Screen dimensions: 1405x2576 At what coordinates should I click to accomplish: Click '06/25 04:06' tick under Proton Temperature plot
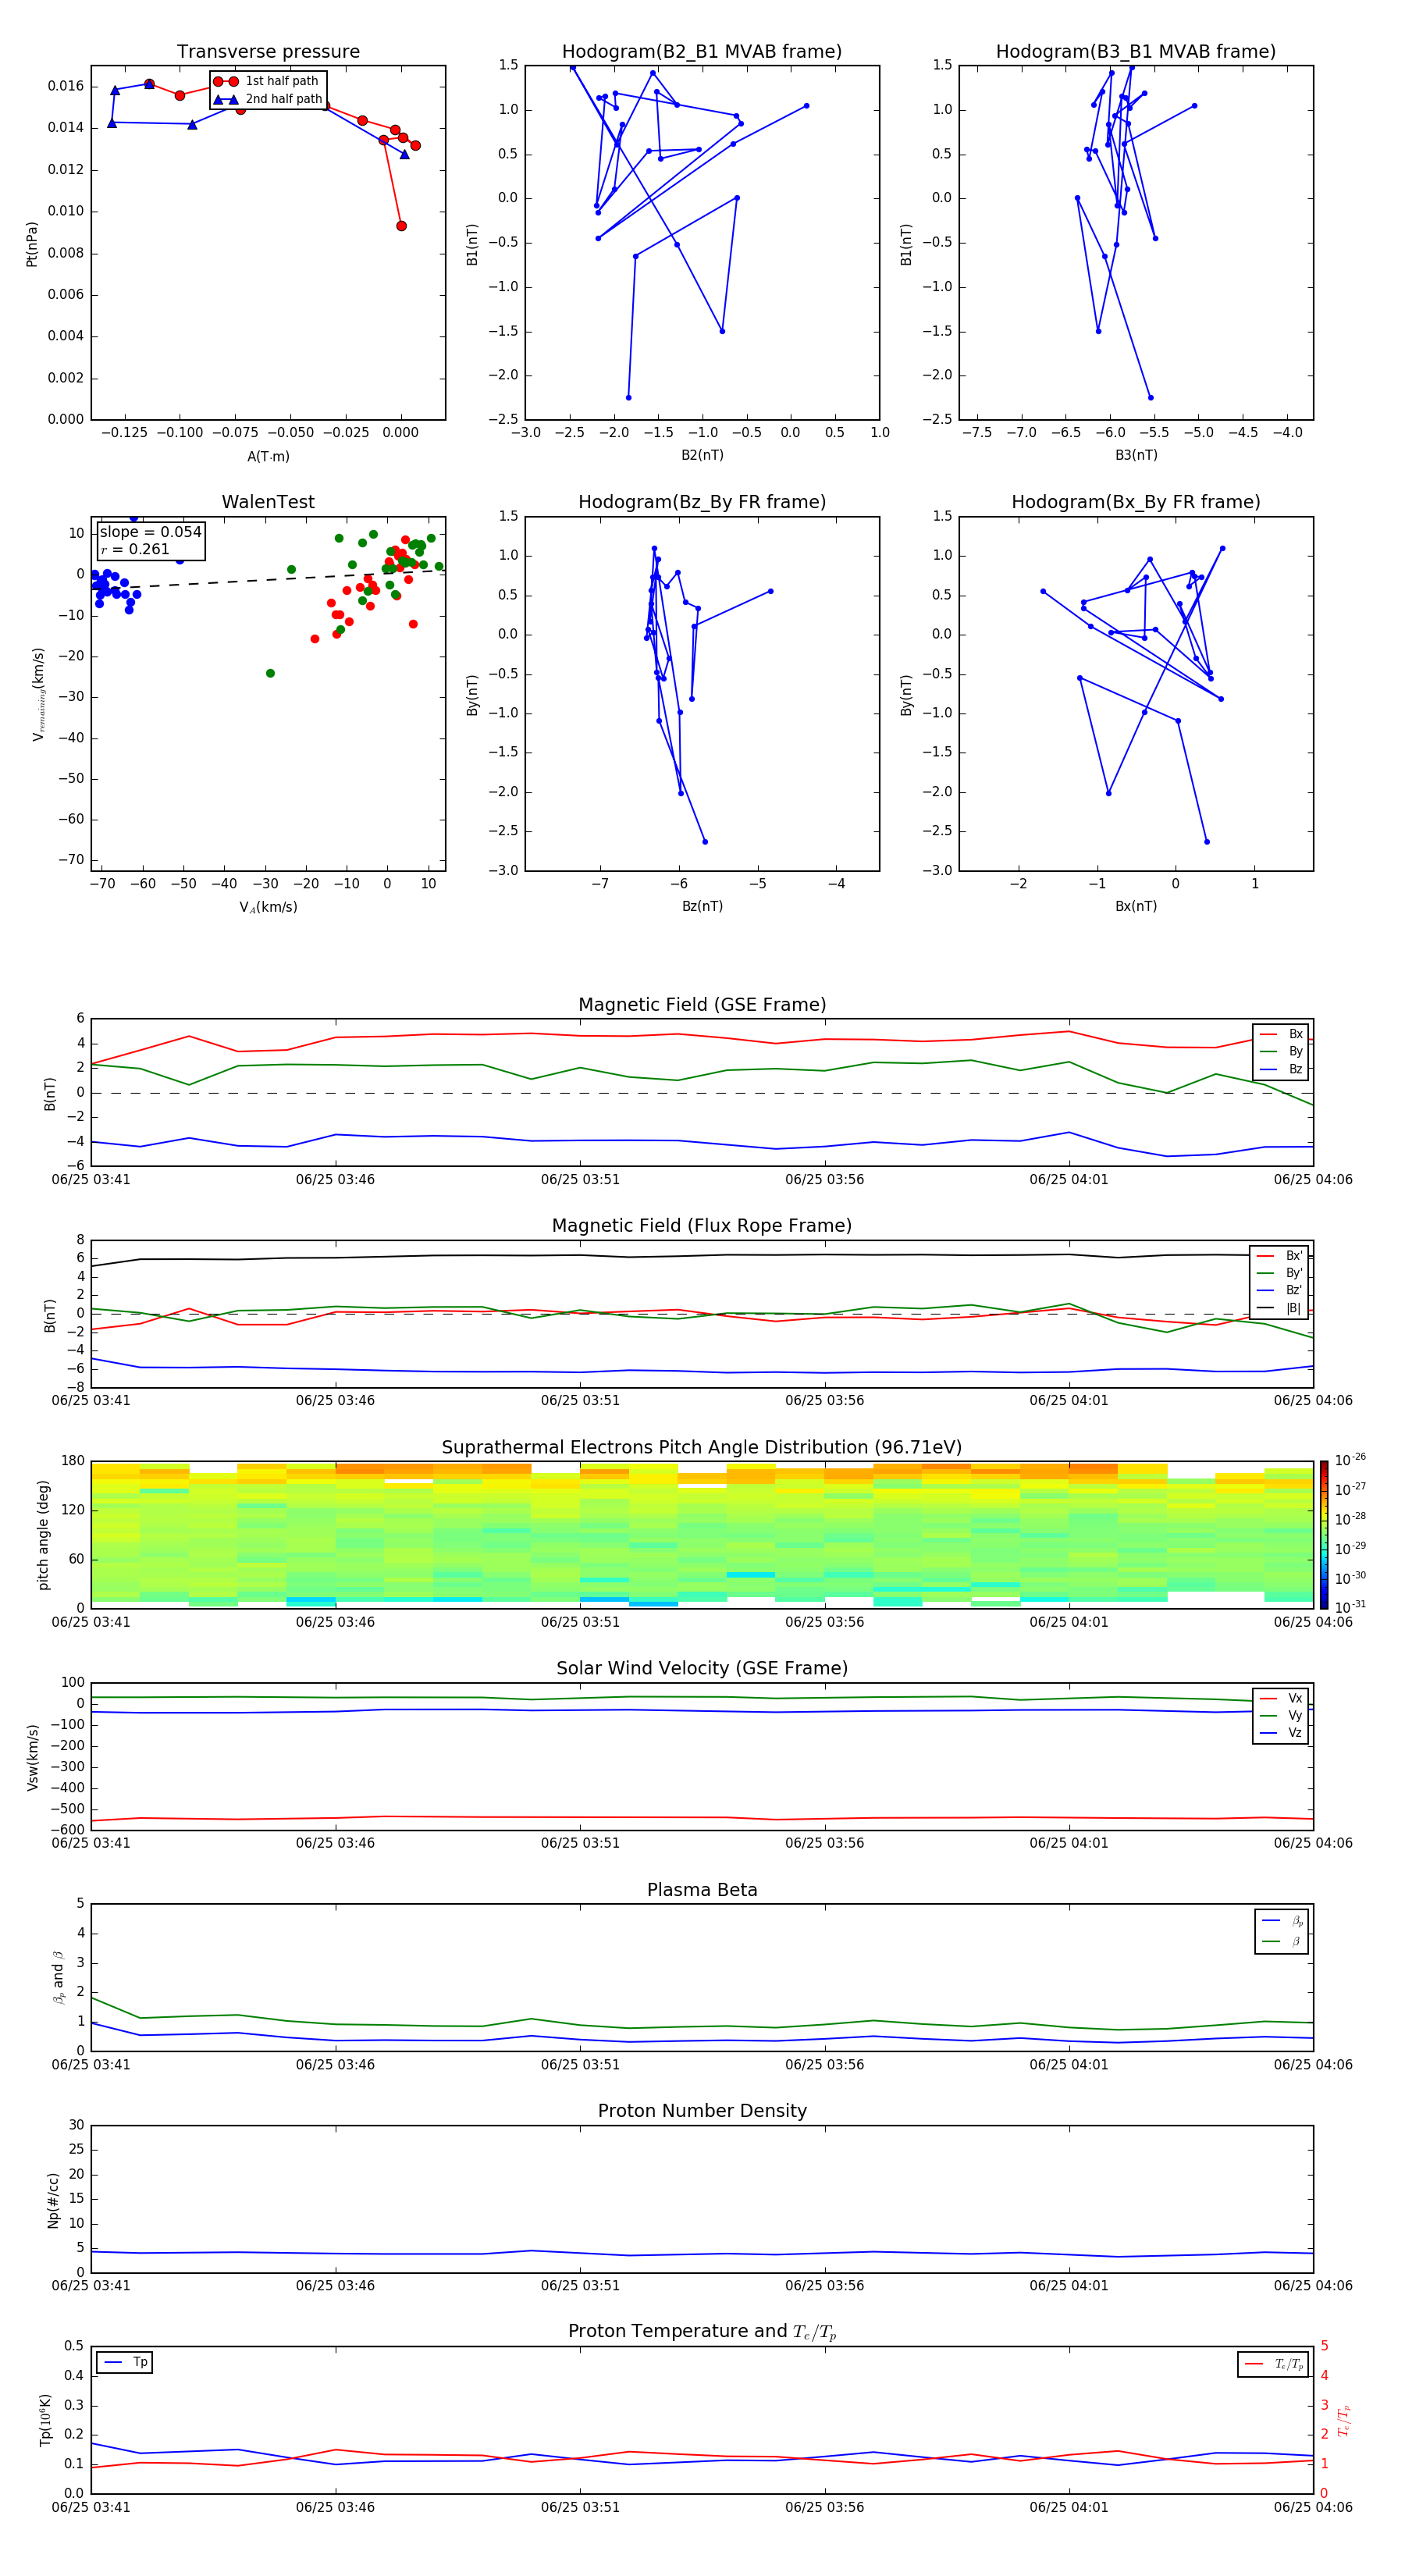pyautogui.click(x=1312, y=2507)
